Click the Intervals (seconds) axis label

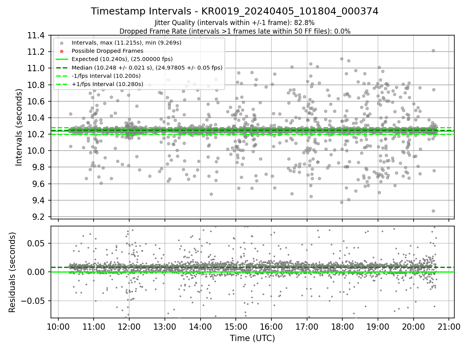19,127
